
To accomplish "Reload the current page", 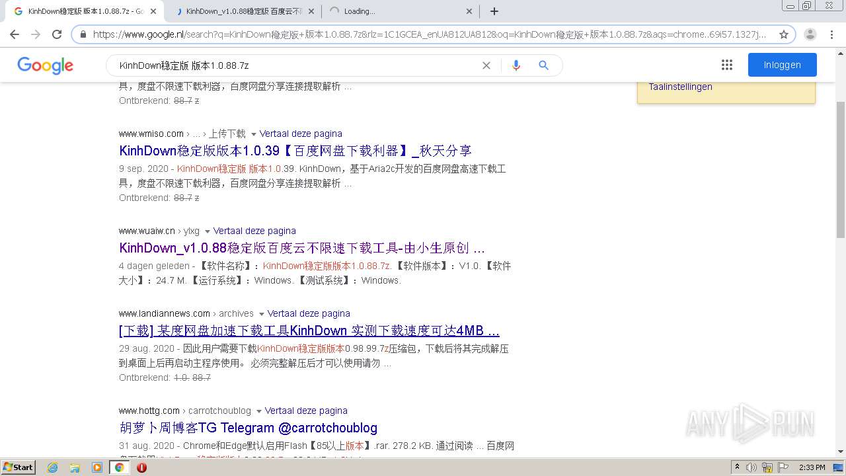I will pos(57,34).
